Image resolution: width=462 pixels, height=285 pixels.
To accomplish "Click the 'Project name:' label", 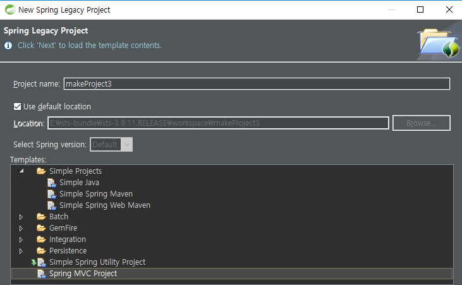I will [x=37, y=84].
